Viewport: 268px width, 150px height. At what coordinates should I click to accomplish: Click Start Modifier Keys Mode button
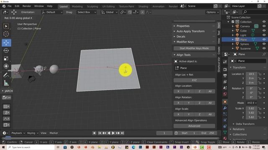tap(194, 48)
